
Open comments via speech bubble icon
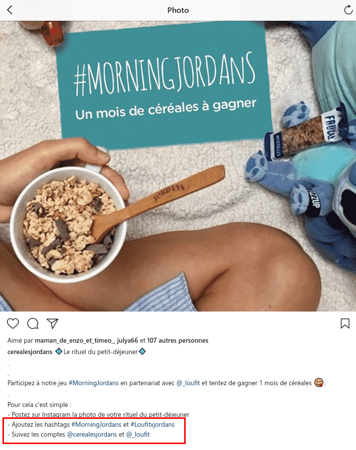pos(33,323)
